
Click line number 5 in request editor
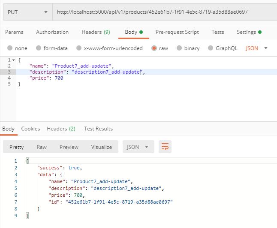9,84
